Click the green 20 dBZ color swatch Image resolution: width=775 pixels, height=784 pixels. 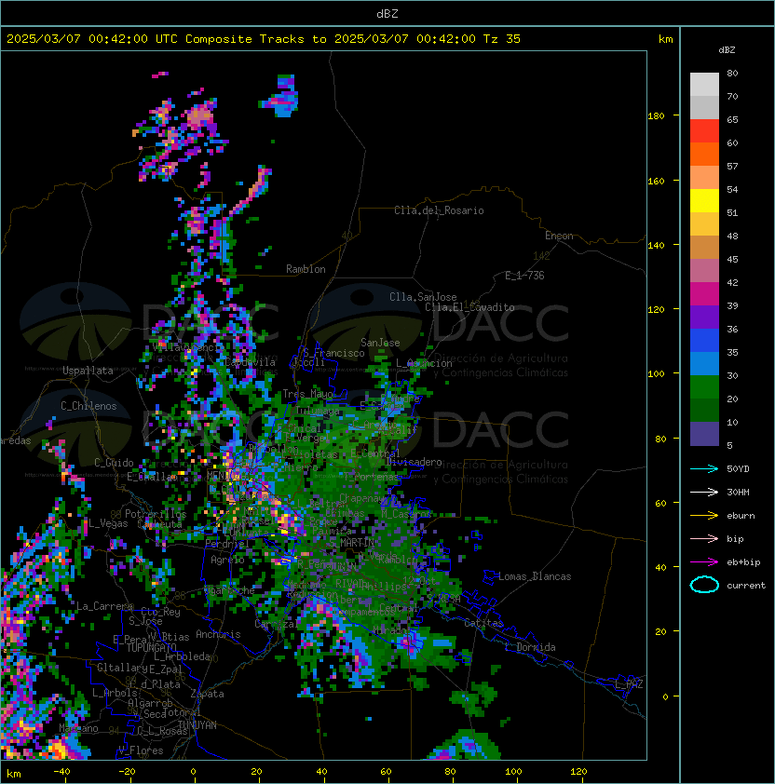[704, 387]
